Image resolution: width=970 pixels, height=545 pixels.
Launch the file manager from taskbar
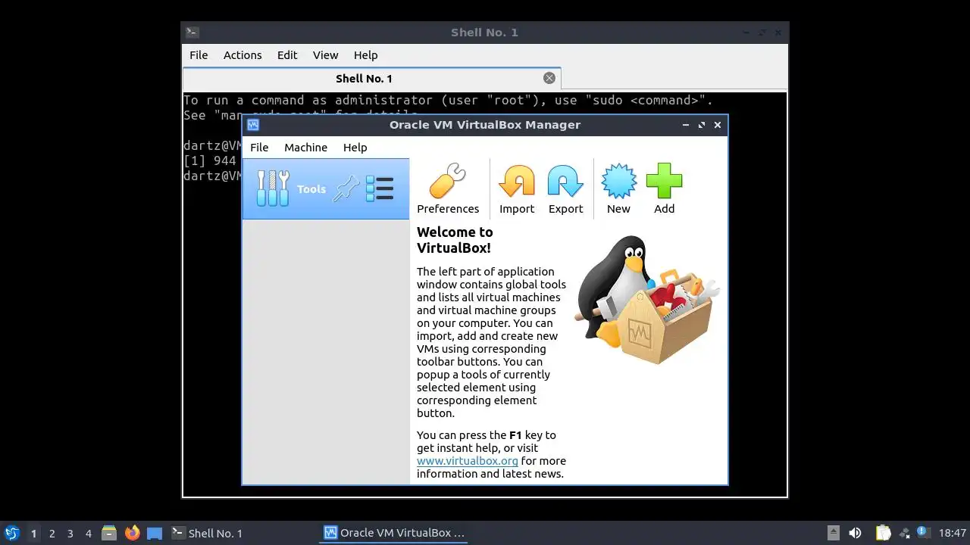(x=109, y=533)
